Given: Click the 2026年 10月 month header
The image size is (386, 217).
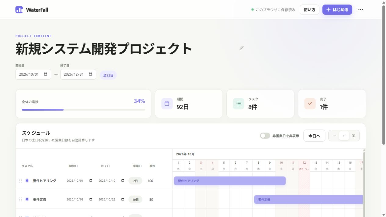Looking at the screenshot, I should (x=186, y=154).
